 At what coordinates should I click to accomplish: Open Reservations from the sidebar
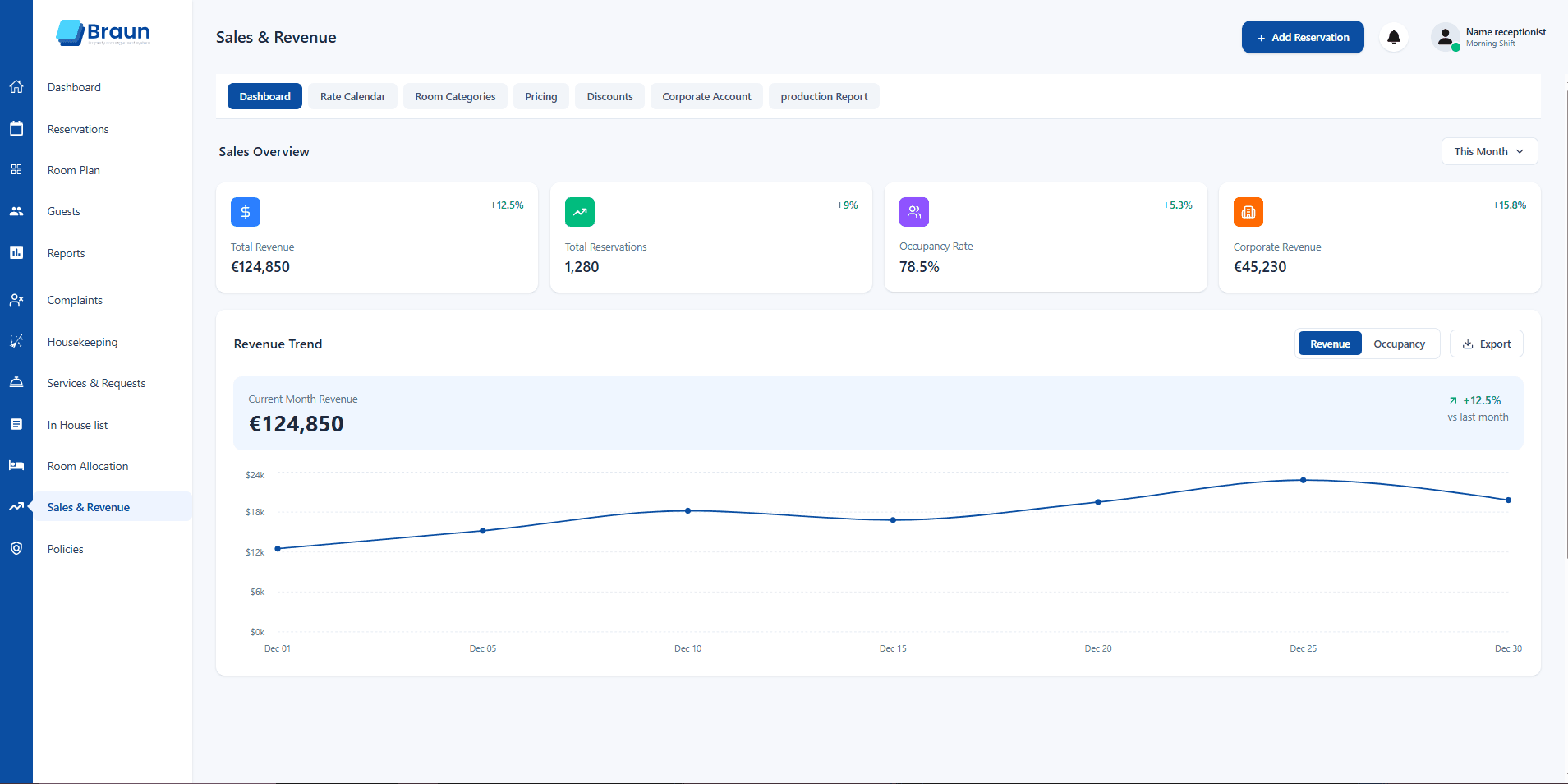78,129
